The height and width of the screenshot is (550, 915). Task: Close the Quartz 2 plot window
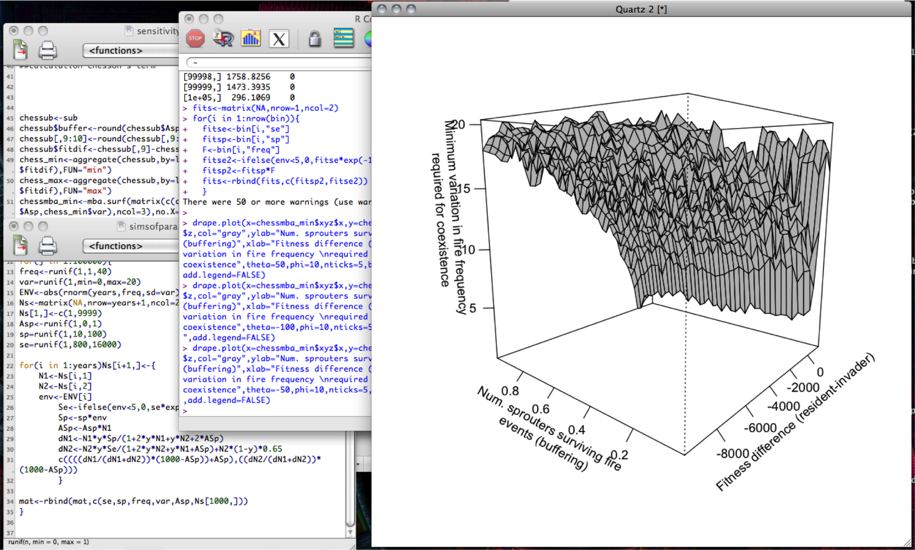click(382, 9)
